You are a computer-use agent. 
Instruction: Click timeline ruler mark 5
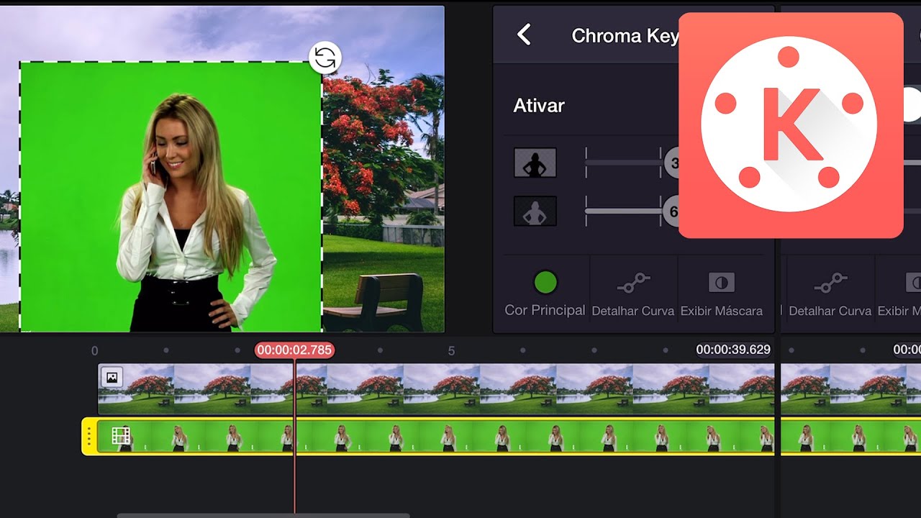pyautogui.click(x=451, y=351)
